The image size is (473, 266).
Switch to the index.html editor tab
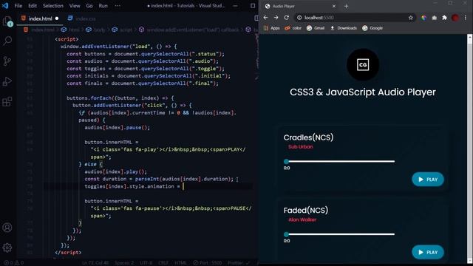[41, 18]
